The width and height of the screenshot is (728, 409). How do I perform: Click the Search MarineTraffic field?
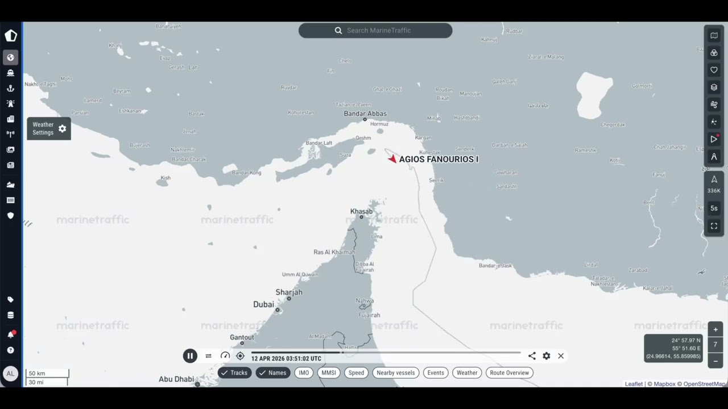coord(375,31)
